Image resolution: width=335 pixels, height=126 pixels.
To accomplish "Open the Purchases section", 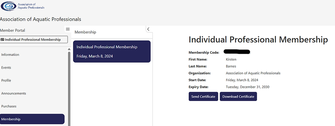I will [9, 106].
